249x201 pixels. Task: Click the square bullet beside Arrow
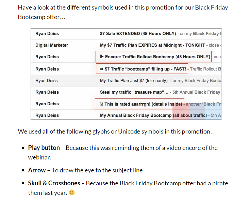tap(23, 170)
